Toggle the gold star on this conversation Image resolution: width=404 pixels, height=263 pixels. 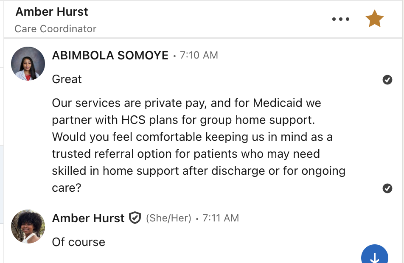click(374, 19)
